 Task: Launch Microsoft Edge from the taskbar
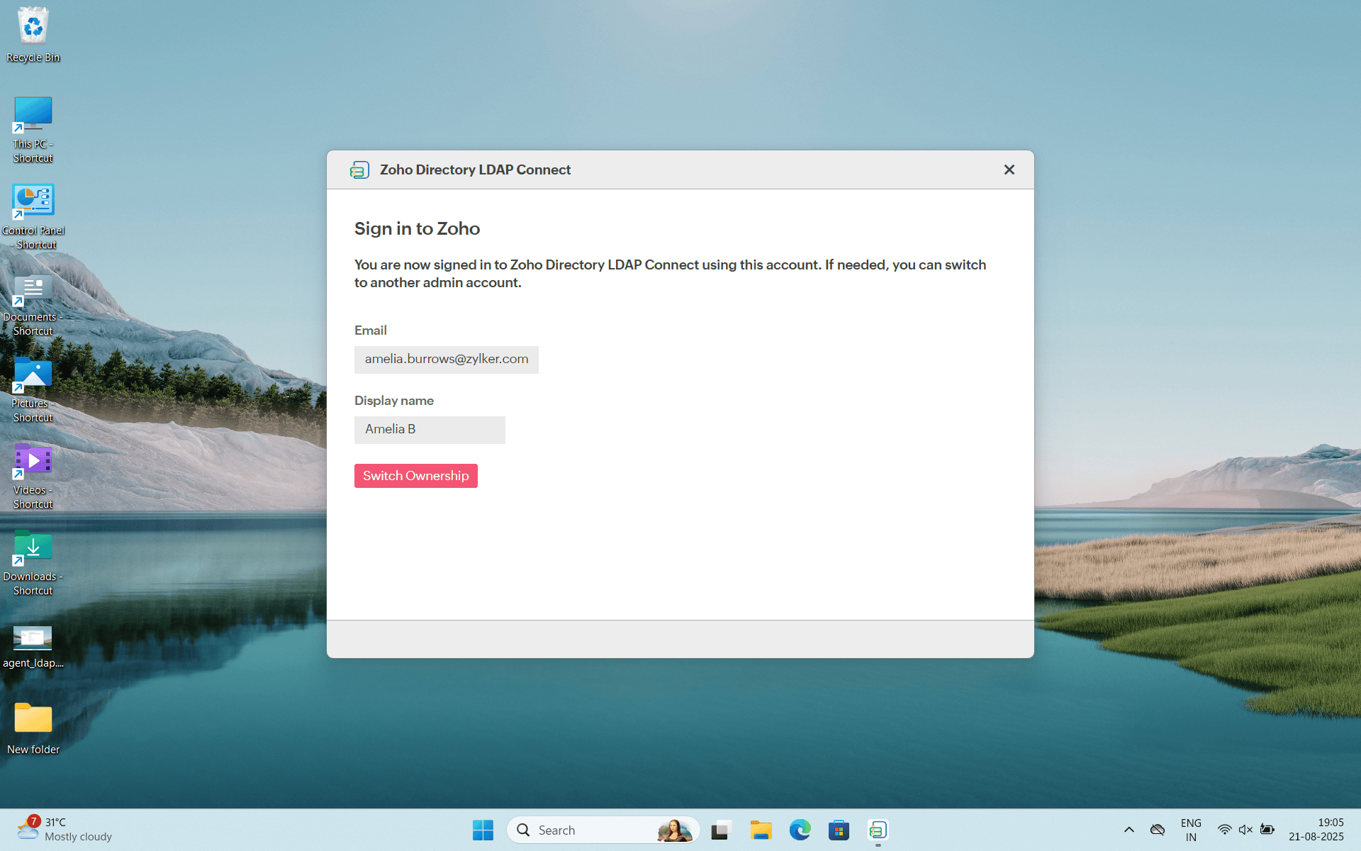coord(800,830)
